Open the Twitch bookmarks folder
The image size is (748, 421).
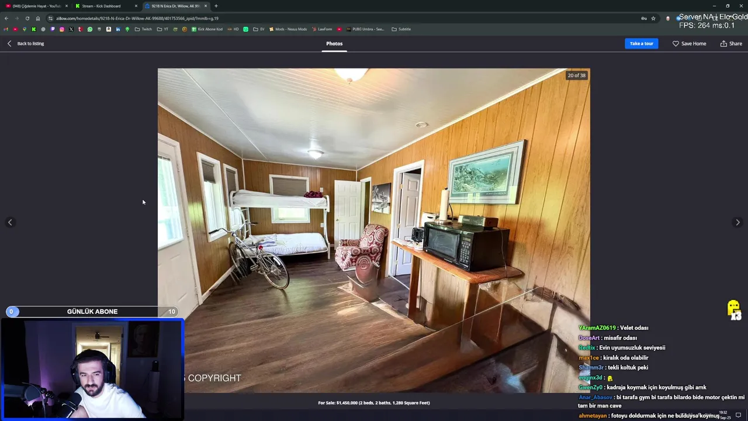[143, 29]
